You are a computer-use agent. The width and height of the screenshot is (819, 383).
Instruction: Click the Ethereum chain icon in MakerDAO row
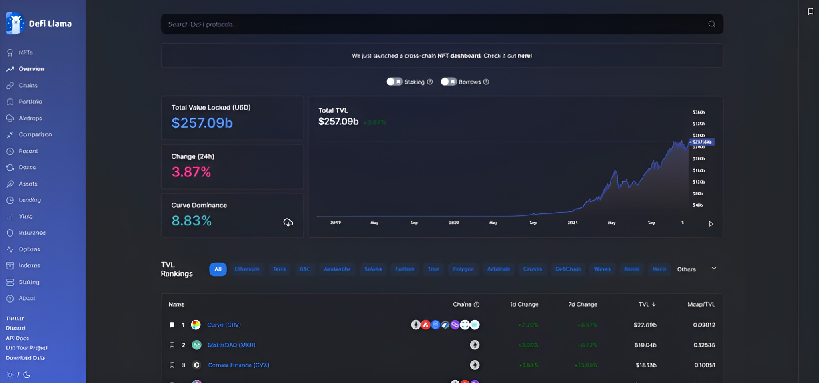coord(475,345)
